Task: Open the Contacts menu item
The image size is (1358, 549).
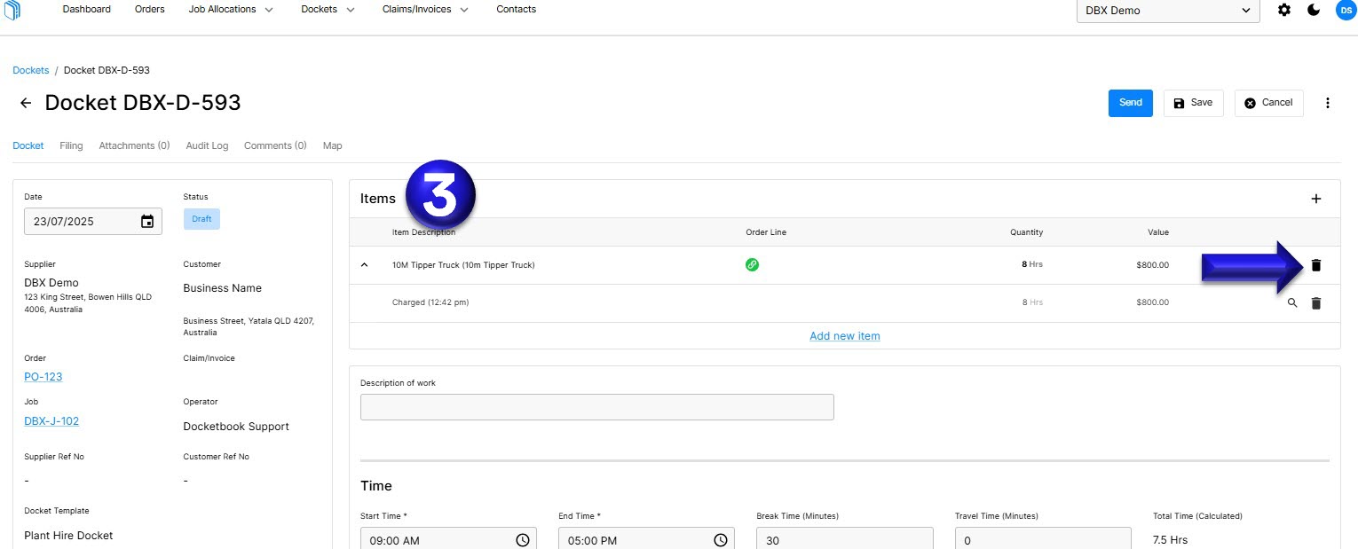Action: (517, 9)
